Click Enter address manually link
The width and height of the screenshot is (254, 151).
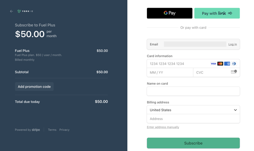point(163,127)
